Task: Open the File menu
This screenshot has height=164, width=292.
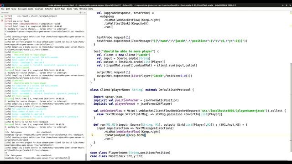Action: (x=3, y=9)
